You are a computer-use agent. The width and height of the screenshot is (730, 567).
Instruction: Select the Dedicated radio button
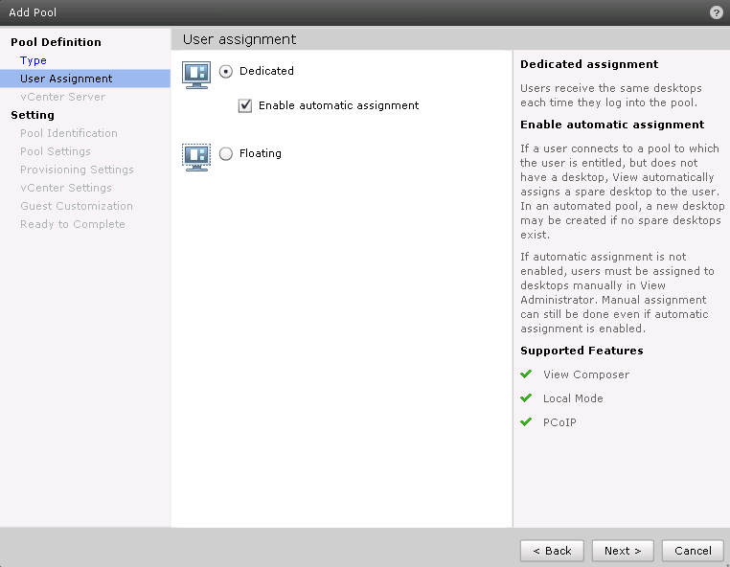pos(226,71)
